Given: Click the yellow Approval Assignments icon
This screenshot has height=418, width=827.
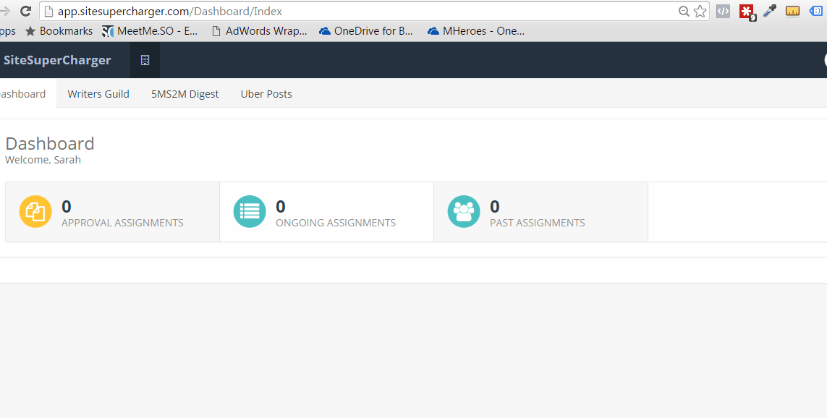Looking at the screenshot, I should point(35,211).
